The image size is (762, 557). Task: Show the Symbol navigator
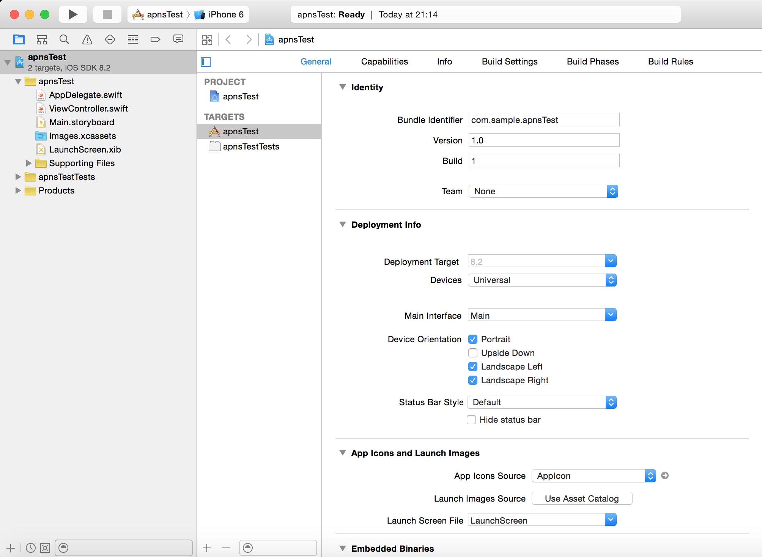click(x=41, y=39)
